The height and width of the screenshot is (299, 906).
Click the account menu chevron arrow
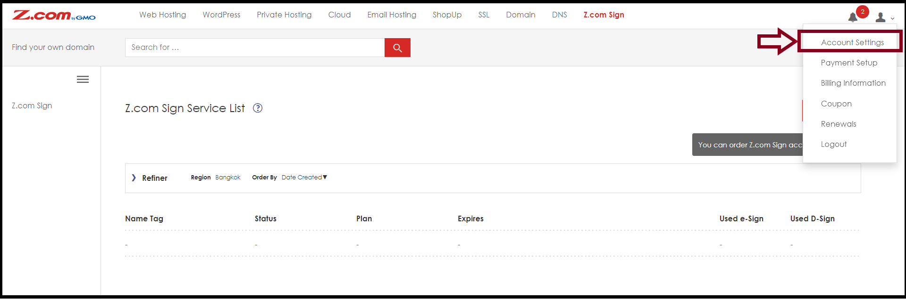click(892, 18)
